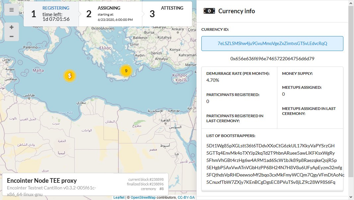Image resolution: width=354 pixels, height=200 pixels.
Task: Click the demurrage rate value 4.70%
Action: (213, 80)
